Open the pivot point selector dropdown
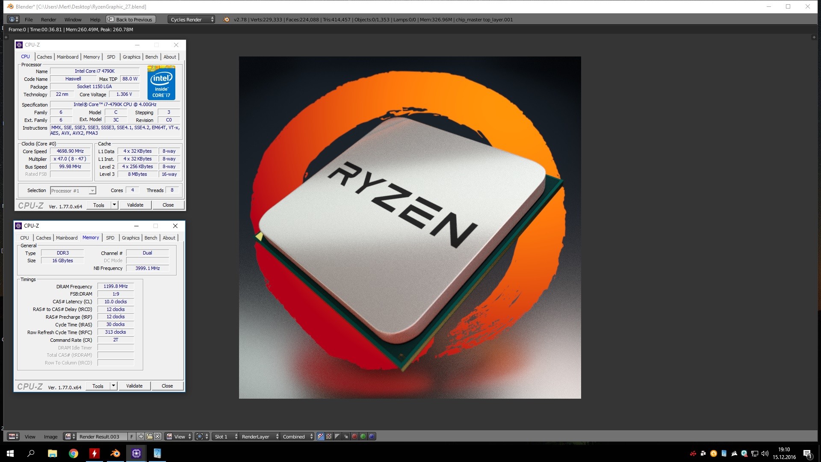821x462 pixels. (x=202, y=436)
